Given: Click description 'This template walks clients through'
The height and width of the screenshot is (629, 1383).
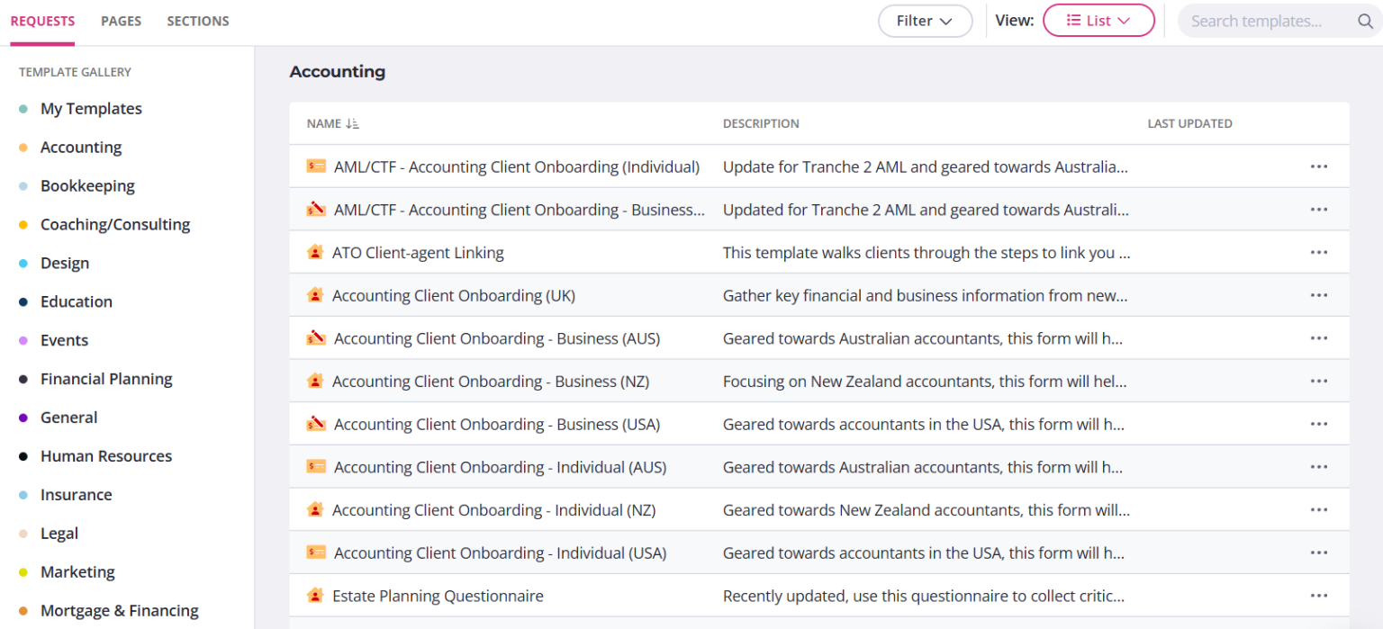Looking at the screenshot, I should pyautogui.click(x=927, y=253).
